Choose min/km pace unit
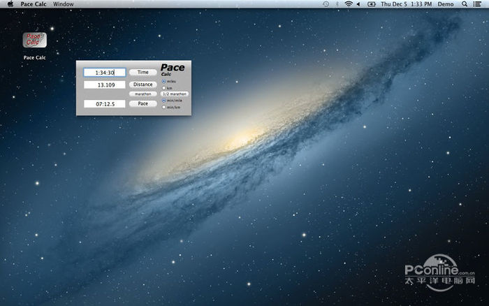The height and width of the screenshot is (306, 489). [164, 107]
